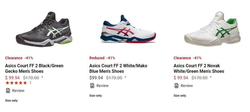Click the struck-through $170.00 price on Novak shoe

[199, 78]
